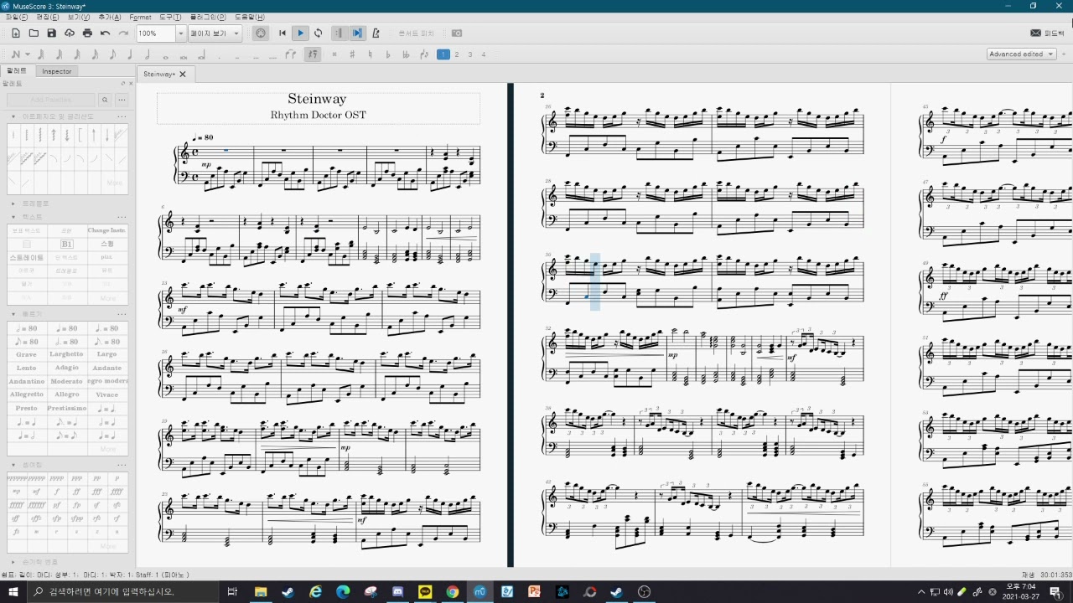The width and height of the screenshot is (1073, 603).
Task: Upload the score using the cloud icon
Action: pos(70,33)
